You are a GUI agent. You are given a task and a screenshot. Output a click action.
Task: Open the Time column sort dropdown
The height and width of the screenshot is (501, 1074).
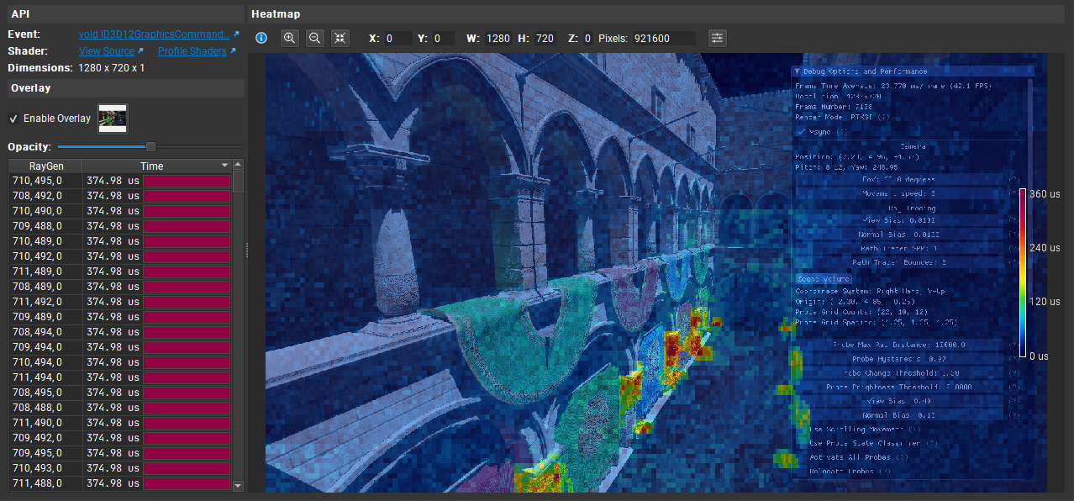point(224,166)
